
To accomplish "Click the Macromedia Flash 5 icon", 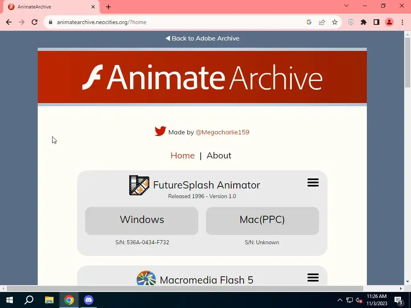I will (146, 278).
